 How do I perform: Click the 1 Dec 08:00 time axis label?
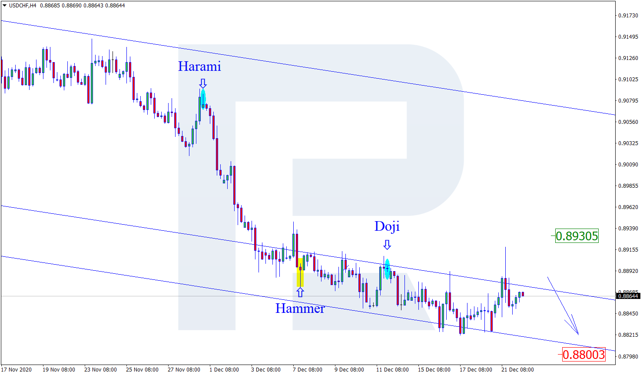pyautogui.click(x=224, y=370)
